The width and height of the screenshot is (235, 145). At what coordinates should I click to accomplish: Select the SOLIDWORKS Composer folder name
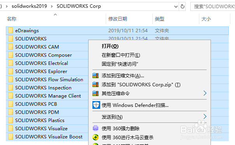tap(44, 55)
